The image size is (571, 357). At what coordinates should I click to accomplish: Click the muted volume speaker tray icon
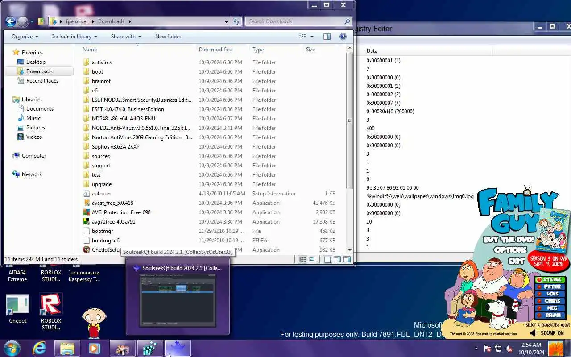(509, 349)
